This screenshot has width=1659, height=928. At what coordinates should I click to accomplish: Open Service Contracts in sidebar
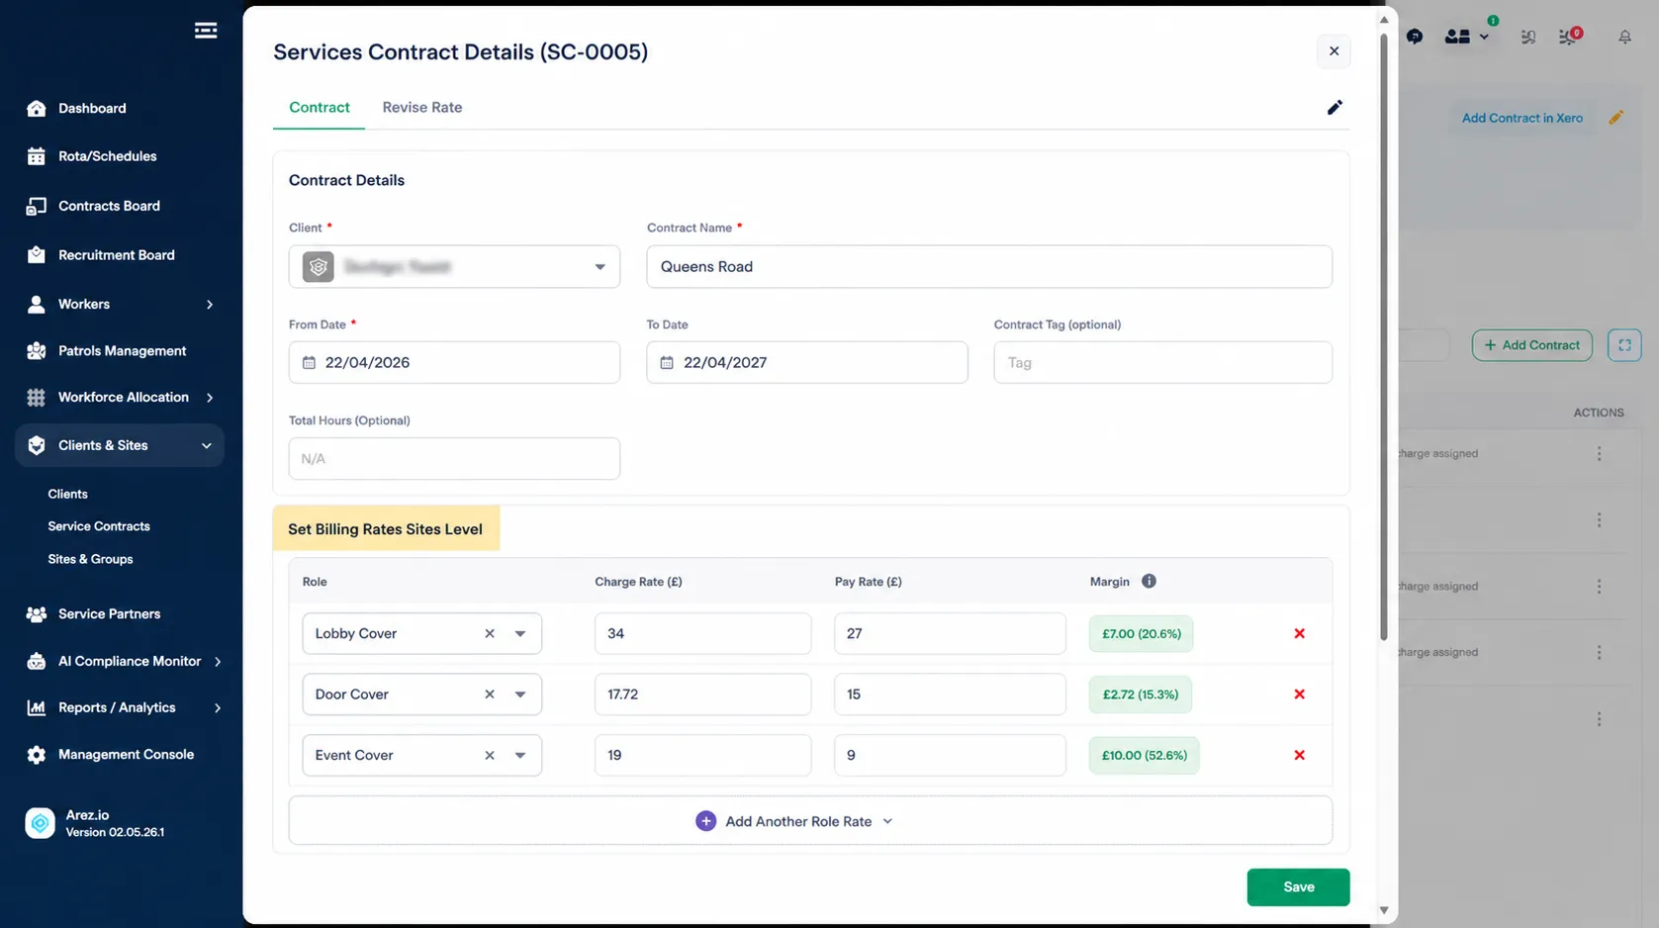99,526
